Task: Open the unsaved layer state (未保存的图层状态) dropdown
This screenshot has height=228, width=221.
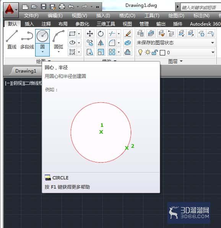Action: point(175,43)
